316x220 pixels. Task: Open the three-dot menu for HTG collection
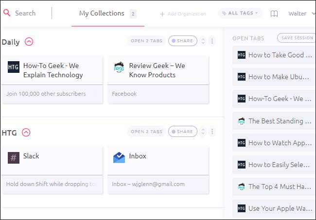212,132
